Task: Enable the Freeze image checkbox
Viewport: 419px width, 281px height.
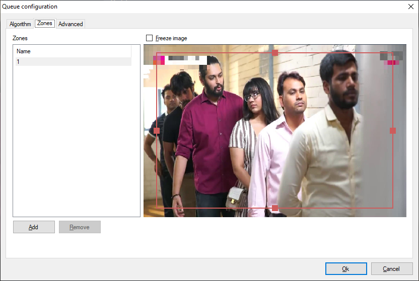Action: click(149, 38)
